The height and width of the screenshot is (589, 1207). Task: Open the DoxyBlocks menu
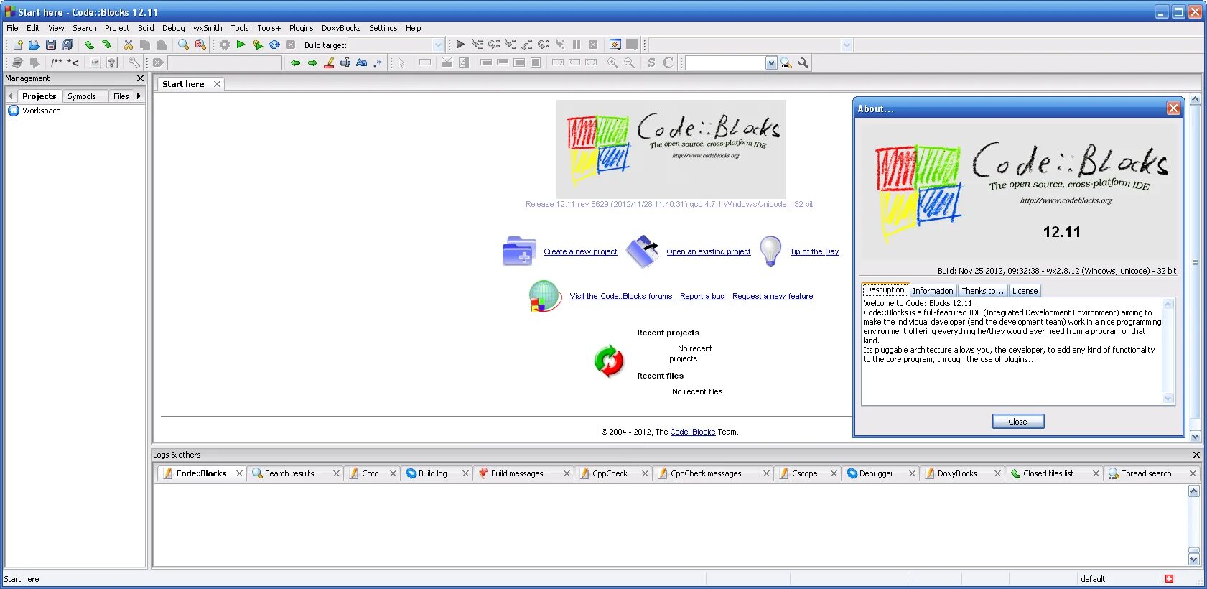click(341, 28)
